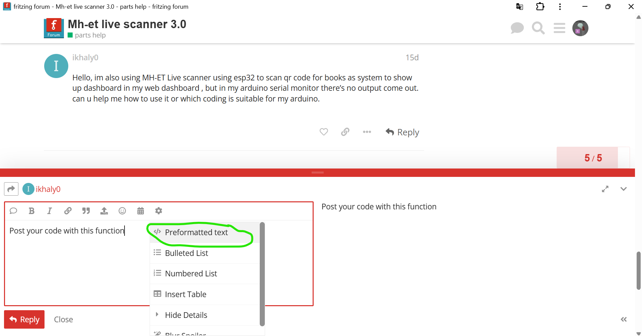Image resolution: width=642 pixels, height=336 pixels.
Task: Insert hyperlink via chain toolbar icon
Action: point(68,211)
